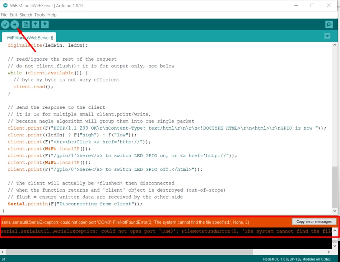Open the Edit menu
Image resolution: width=340 pixels, height=262 pixels.
pos(13,15)
